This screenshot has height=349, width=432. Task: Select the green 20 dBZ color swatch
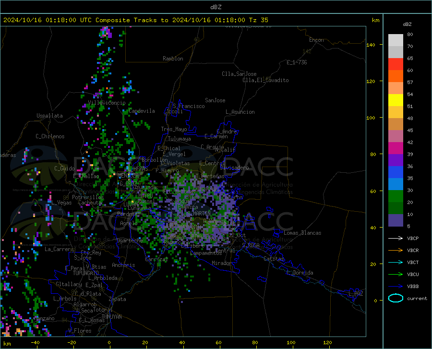coord(396,196)
